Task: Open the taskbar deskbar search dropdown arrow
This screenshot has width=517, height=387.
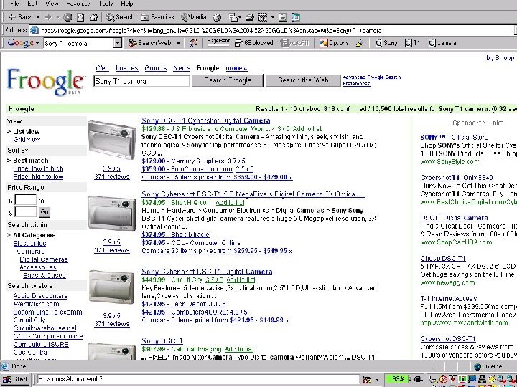Action: coord(376,379)
